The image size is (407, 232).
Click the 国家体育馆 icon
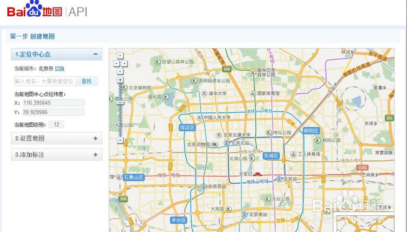coord(252,93)
